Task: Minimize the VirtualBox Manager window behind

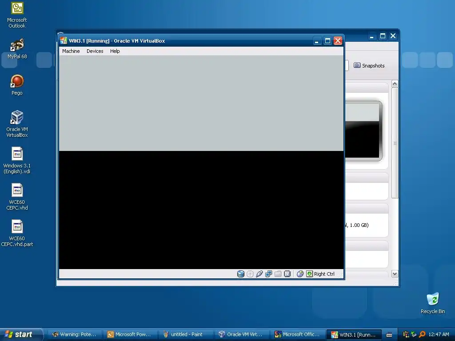Action: coord(372,36)
